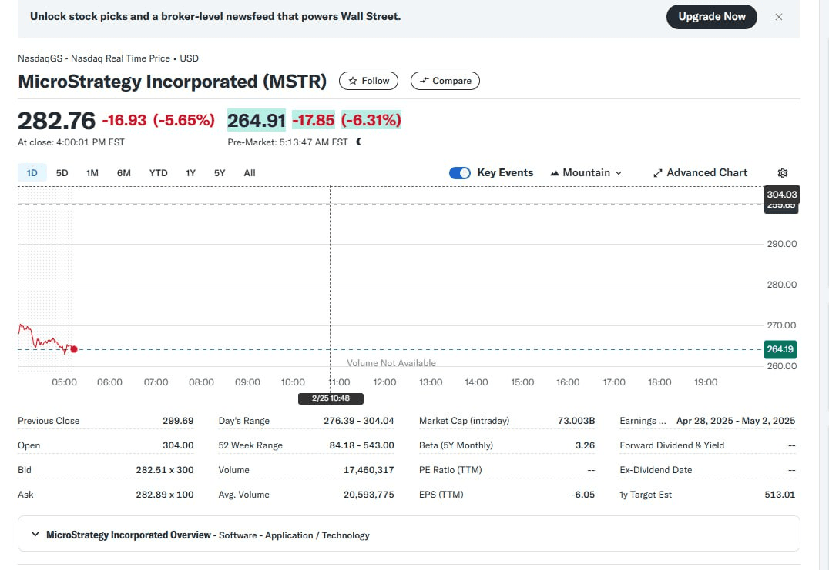Click the Forward Dividend & Yield label
The width and height of the screenshot is (829, 570).
tap(672, 445)
